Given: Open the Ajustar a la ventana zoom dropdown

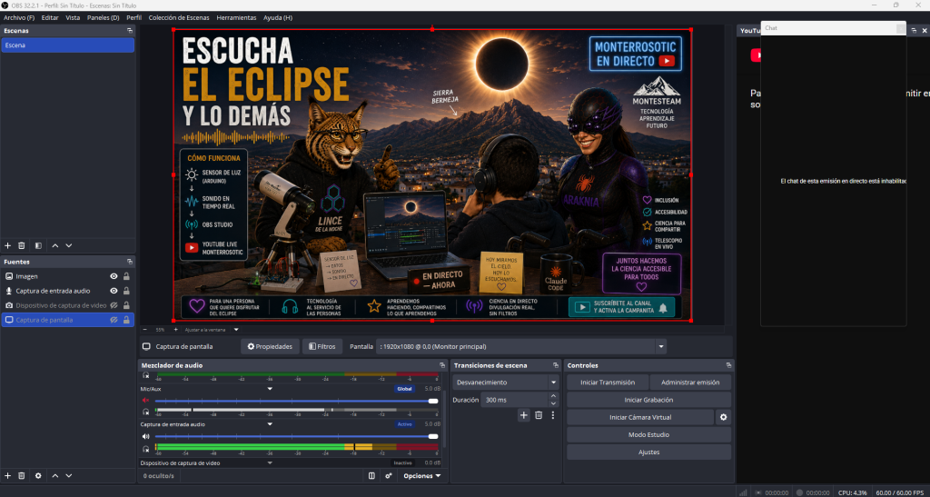Looking at the screenshot, I should coord(236,329).
